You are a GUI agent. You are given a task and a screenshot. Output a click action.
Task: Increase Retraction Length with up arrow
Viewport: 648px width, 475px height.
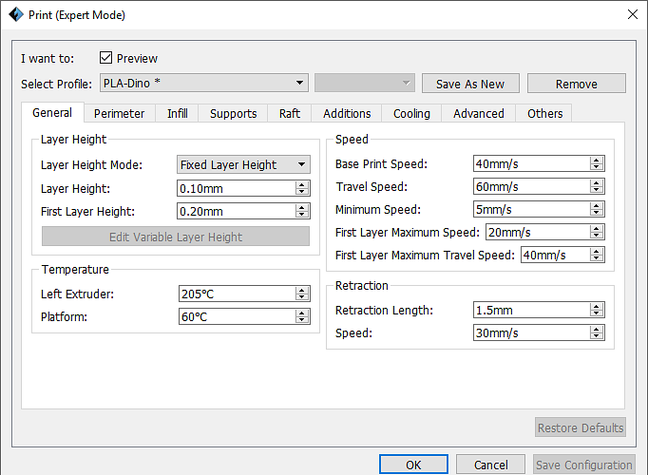tap(597, 306)
